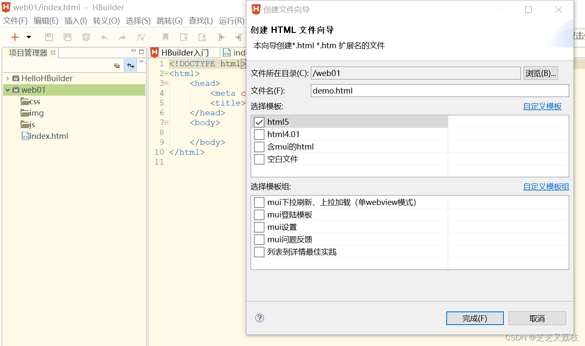Click the Save As toolbar icon
Viewport: 585px width, 346px height.
pos(86,37)
